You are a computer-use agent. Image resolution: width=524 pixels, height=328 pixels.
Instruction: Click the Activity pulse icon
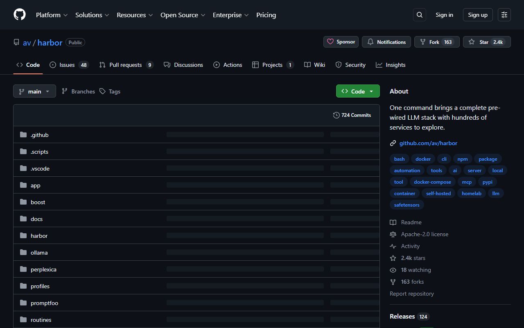point(393,246)
